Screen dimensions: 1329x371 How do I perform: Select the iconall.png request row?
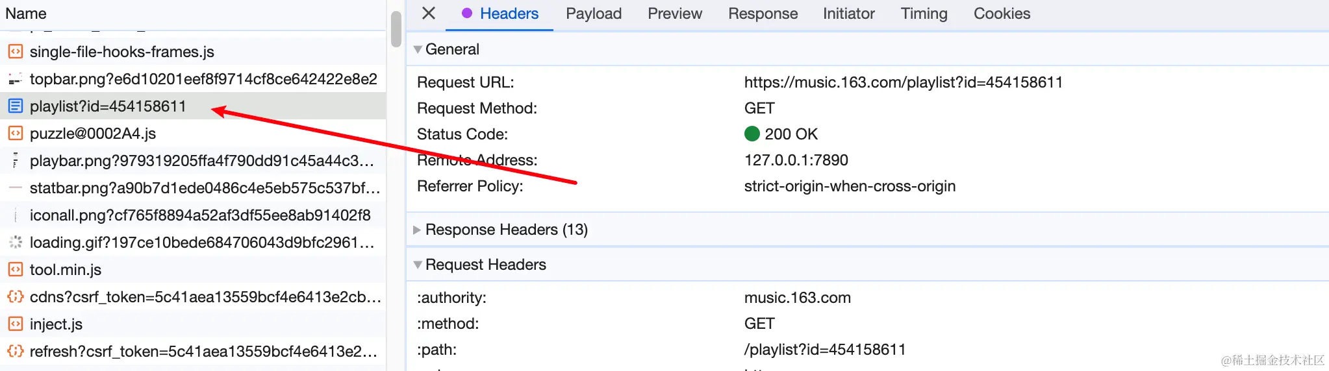click(x=194, y=215)
